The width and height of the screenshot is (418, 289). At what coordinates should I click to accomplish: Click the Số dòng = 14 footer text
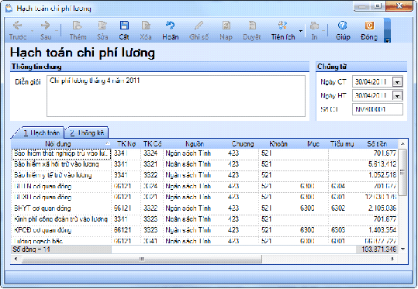point(31,249)
